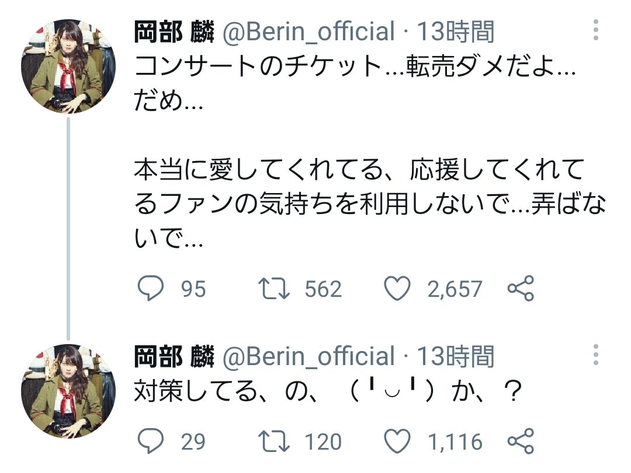This screenshot has width=631, height=473.
Task: Like the second tweet with 1,116 likes
Action: point(398,441)
